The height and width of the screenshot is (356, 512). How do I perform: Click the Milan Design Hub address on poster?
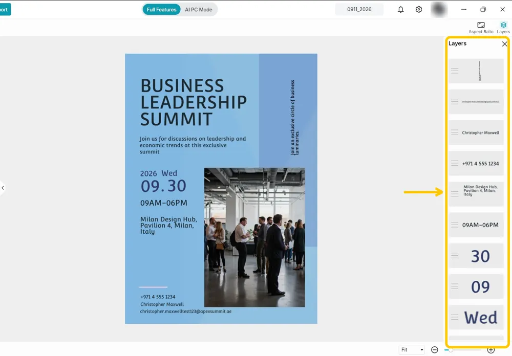[168, 226]
